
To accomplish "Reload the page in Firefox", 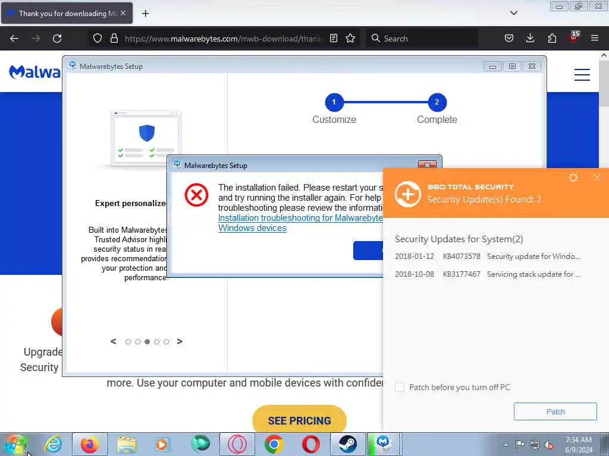I will coord(57,39).
